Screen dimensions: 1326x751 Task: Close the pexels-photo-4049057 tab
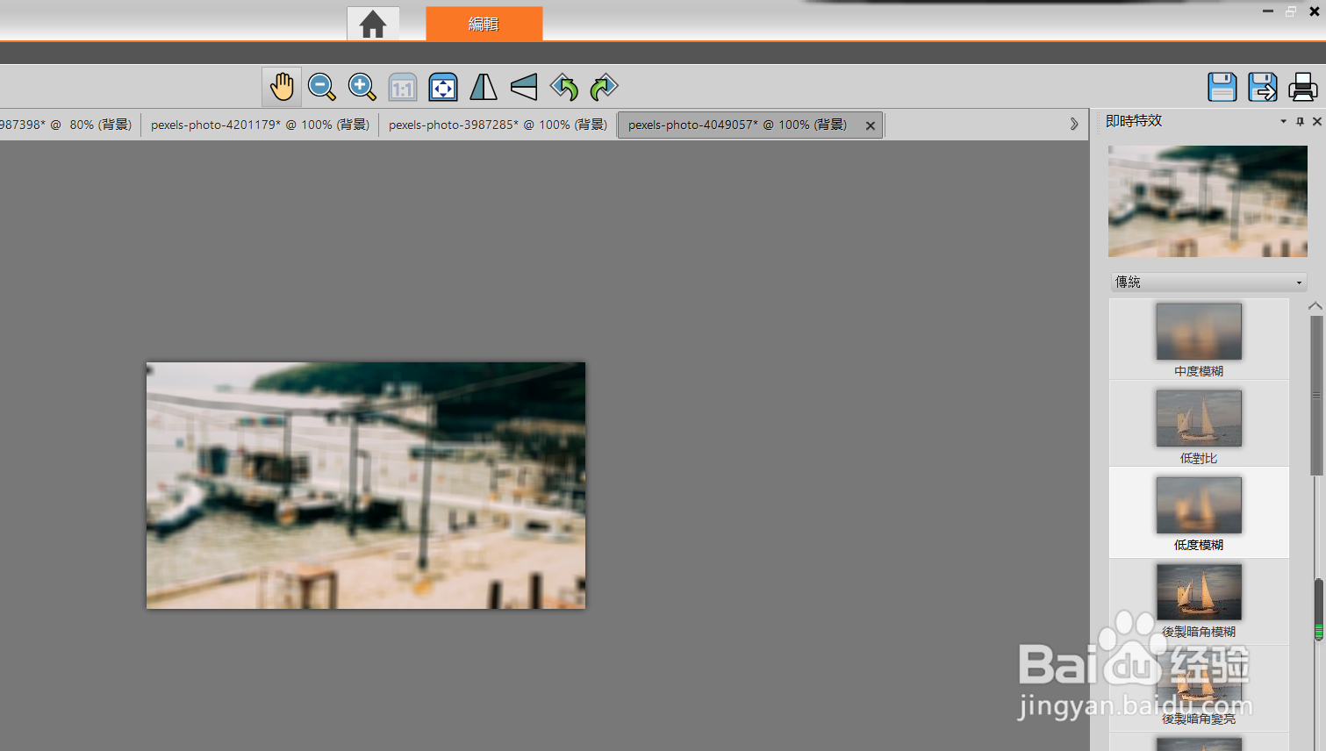point(871,125)
